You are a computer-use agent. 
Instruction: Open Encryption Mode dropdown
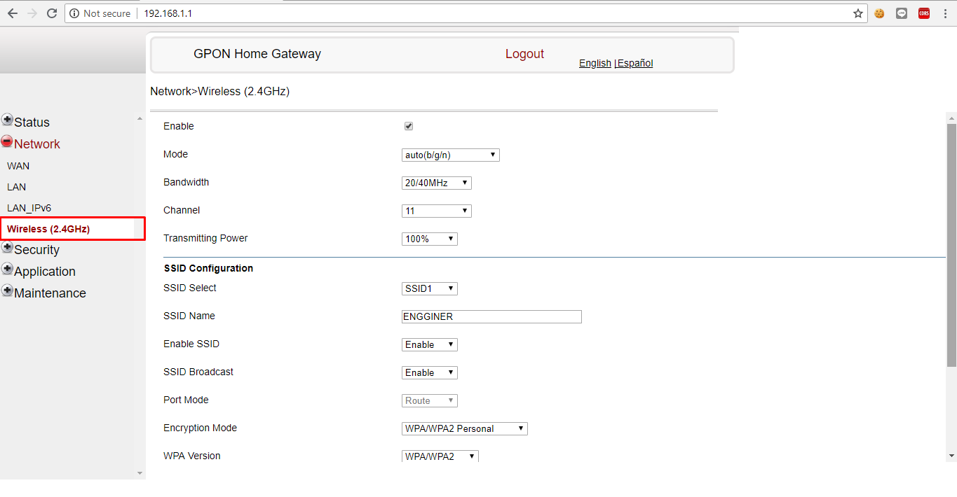[x=464, y=428]
